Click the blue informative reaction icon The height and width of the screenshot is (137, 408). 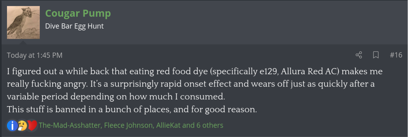coord(12,125)
